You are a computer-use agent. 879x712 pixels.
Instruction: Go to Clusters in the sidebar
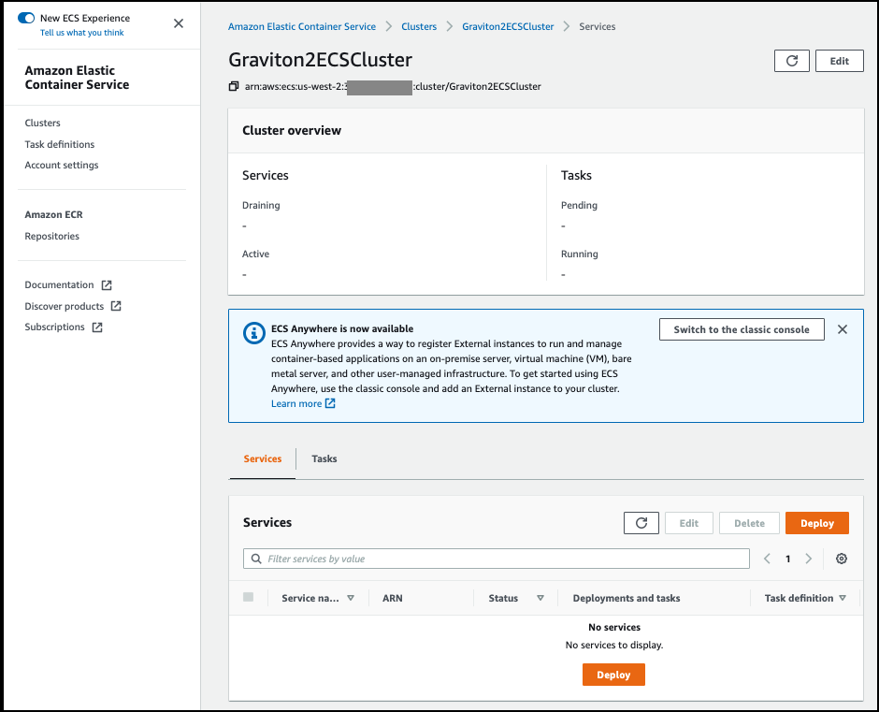[43, 123]
